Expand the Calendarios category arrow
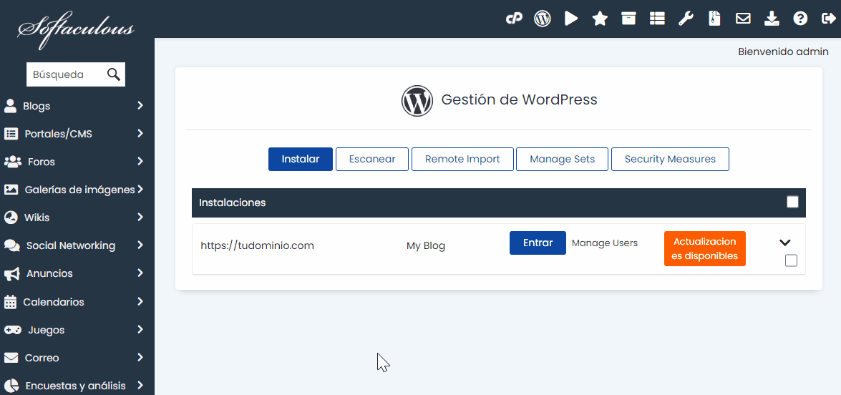The width and height of the screenshot is (841, 395). [140, 302]
